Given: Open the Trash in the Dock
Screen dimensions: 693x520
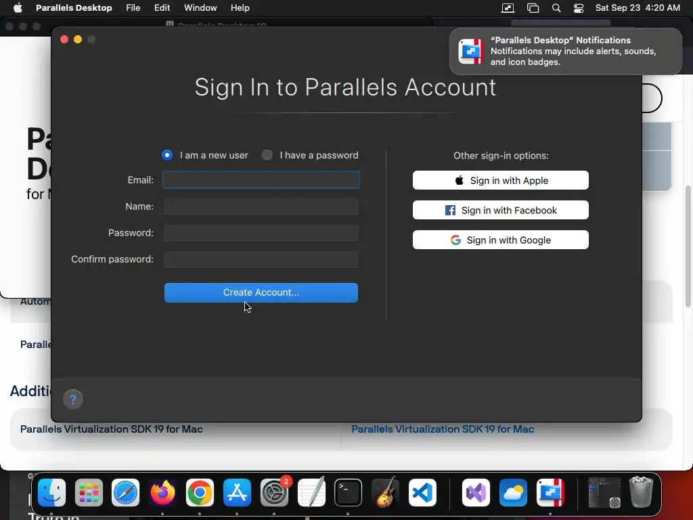Looking at the screenshot, I should [x=641, y=492].
